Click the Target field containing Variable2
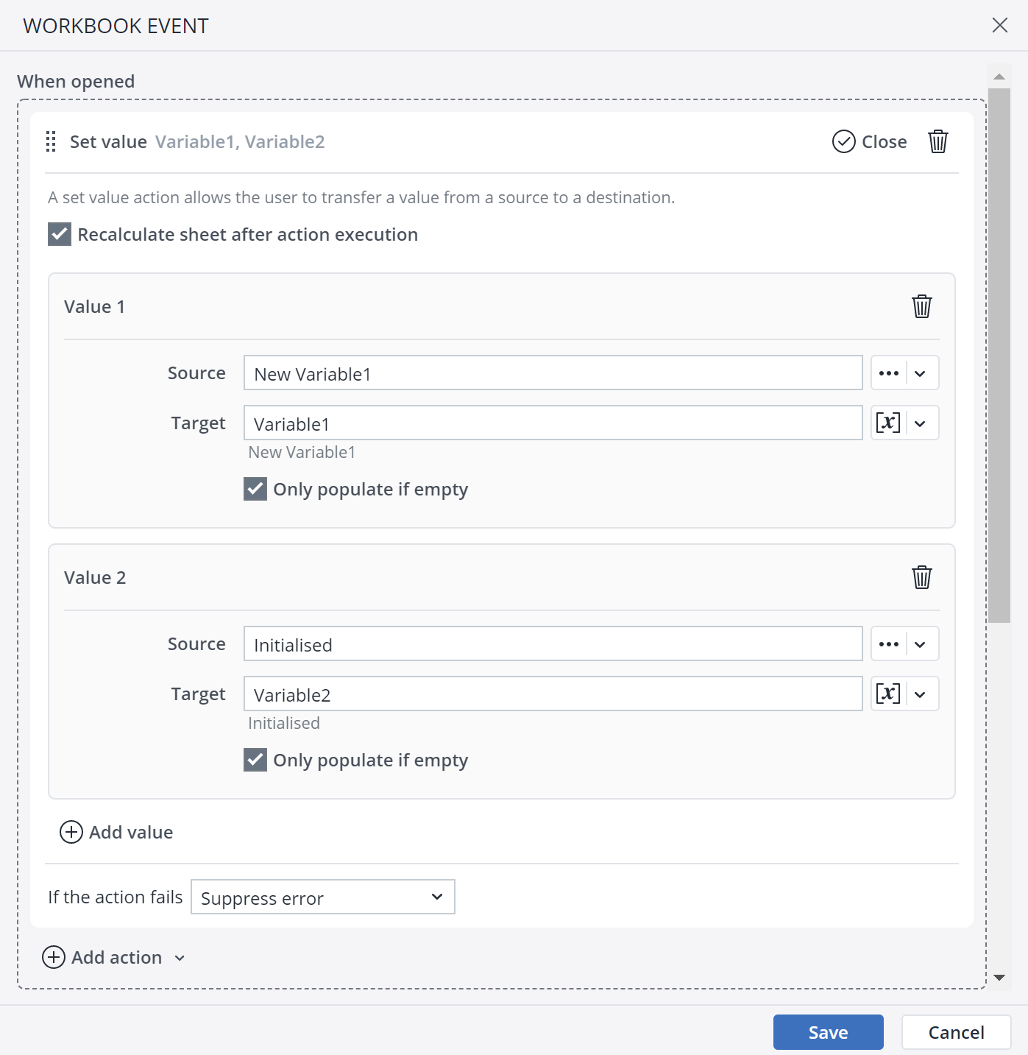The height and width of the screenshot is (1055, 1028). coord(553,694)
